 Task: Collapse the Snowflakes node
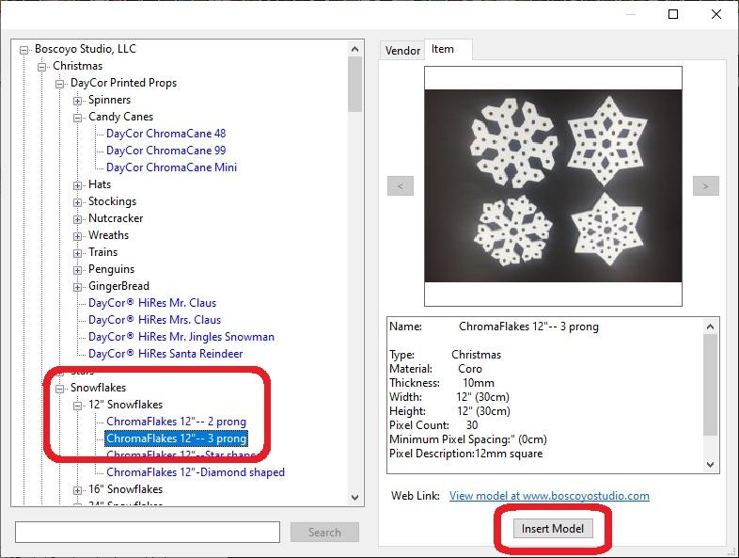pyautogui.click(x=59, y=389)
